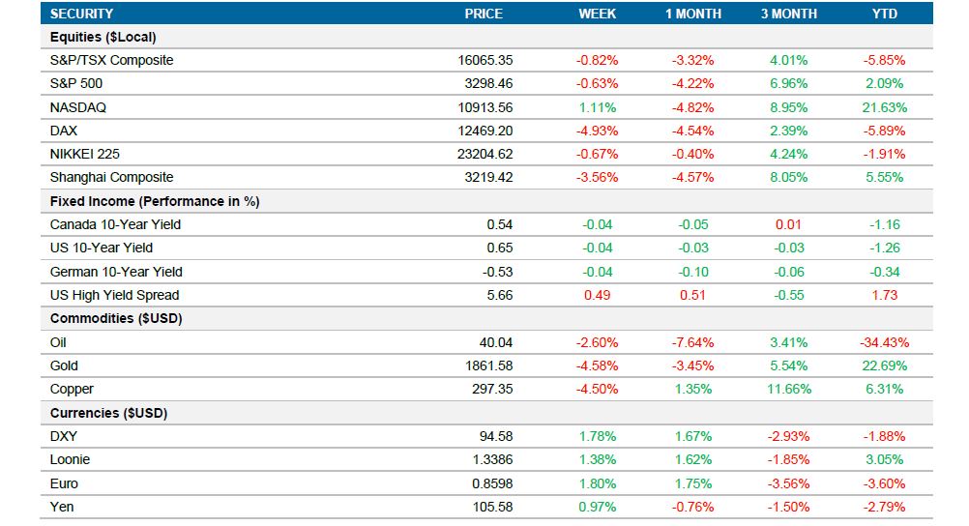
Task: Click Gold price 1861.58
Action: coord(488,365)
